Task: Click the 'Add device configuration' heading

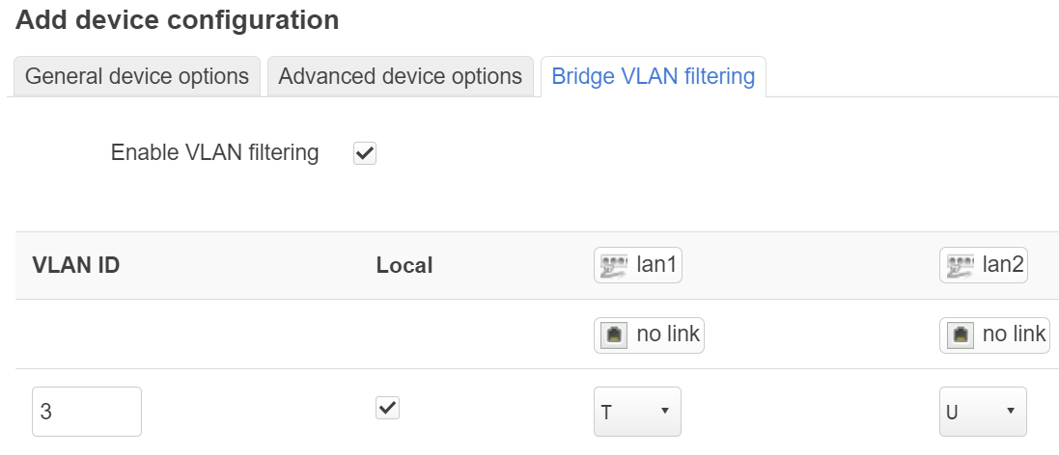Action: [x=177, y=20]
